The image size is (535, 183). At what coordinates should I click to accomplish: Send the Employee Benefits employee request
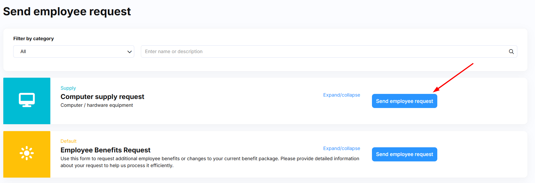(404, 154)
